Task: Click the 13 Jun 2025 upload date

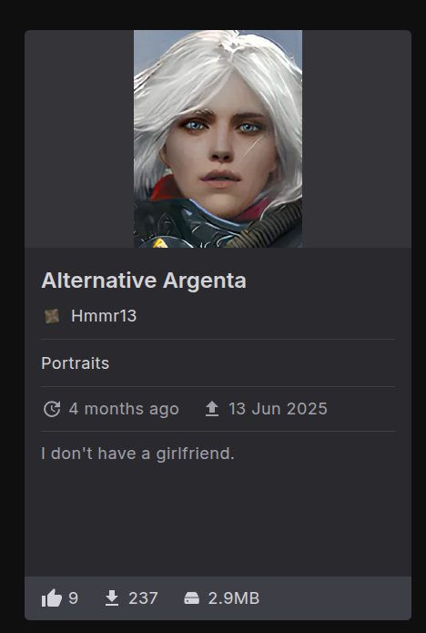Action: (x=278, y=409)
